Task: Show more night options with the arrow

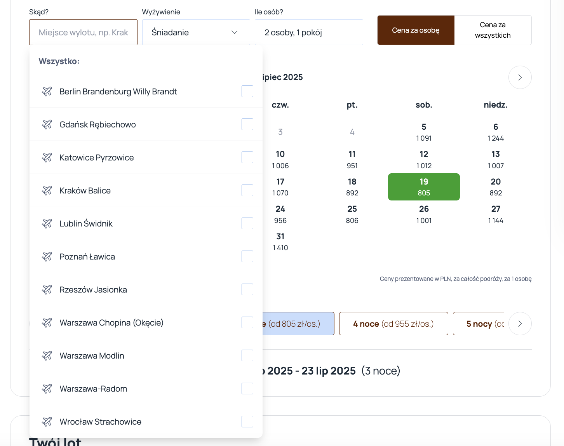Action: pyautogui.click(x=520, y=324)
